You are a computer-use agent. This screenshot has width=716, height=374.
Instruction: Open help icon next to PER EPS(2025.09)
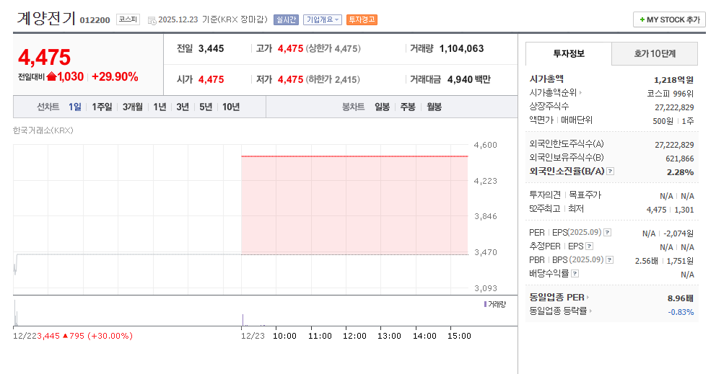coord(607,233)
